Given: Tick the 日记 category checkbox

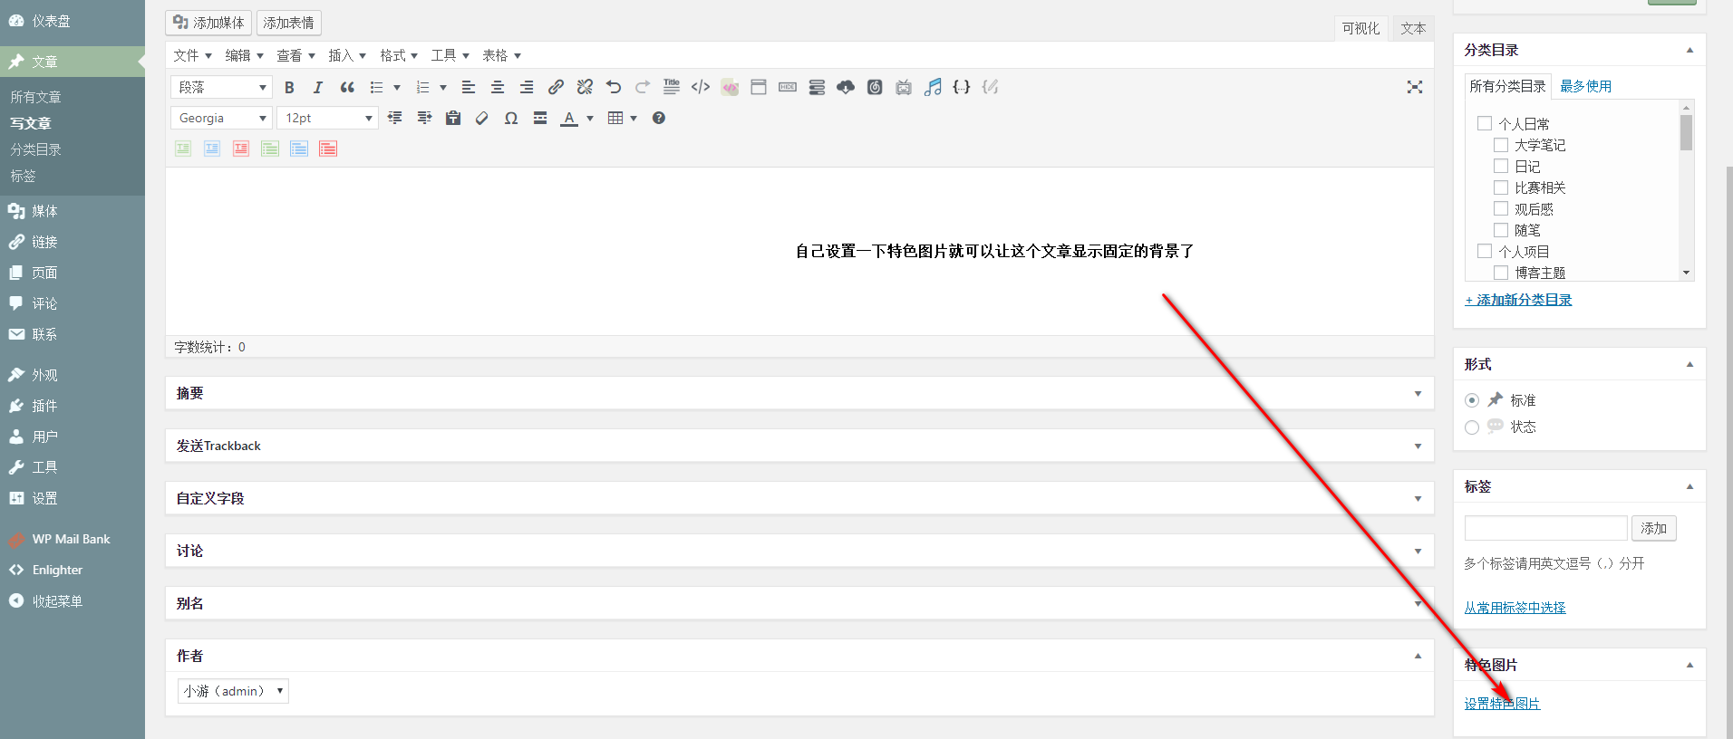Looking at the screenshot, I should click(1501, 166).
